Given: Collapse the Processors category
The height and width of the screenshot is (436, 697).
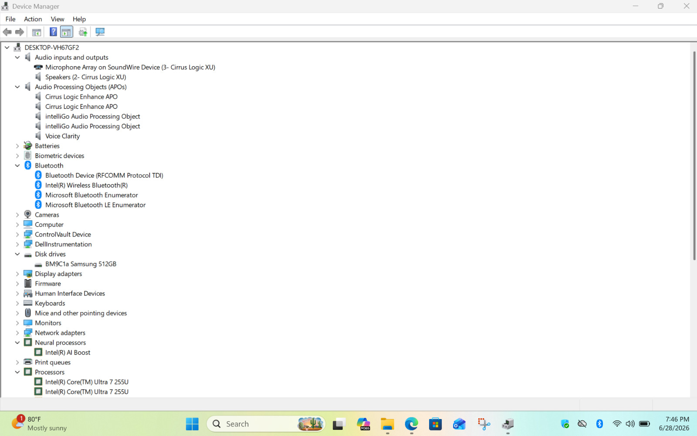Looking at the screenshot, I should (17, 372).
